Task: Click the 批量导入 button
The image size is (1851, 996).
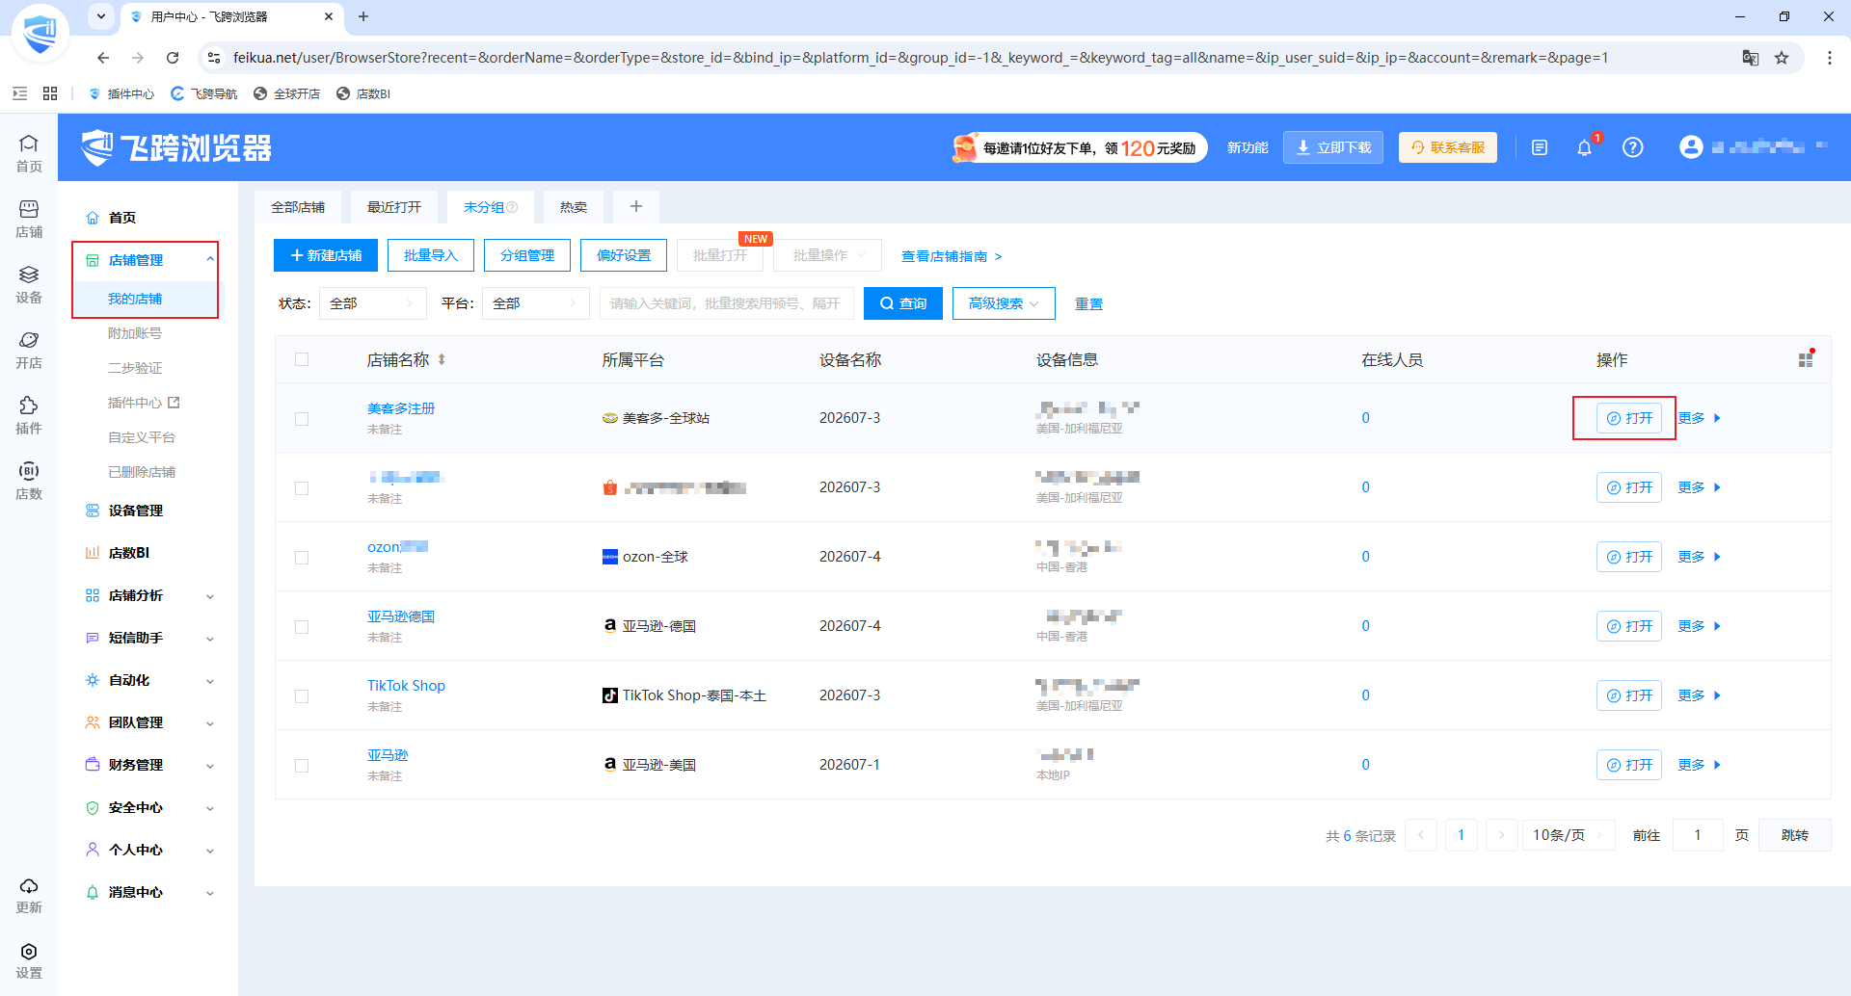Action: [x=431, y=255]
